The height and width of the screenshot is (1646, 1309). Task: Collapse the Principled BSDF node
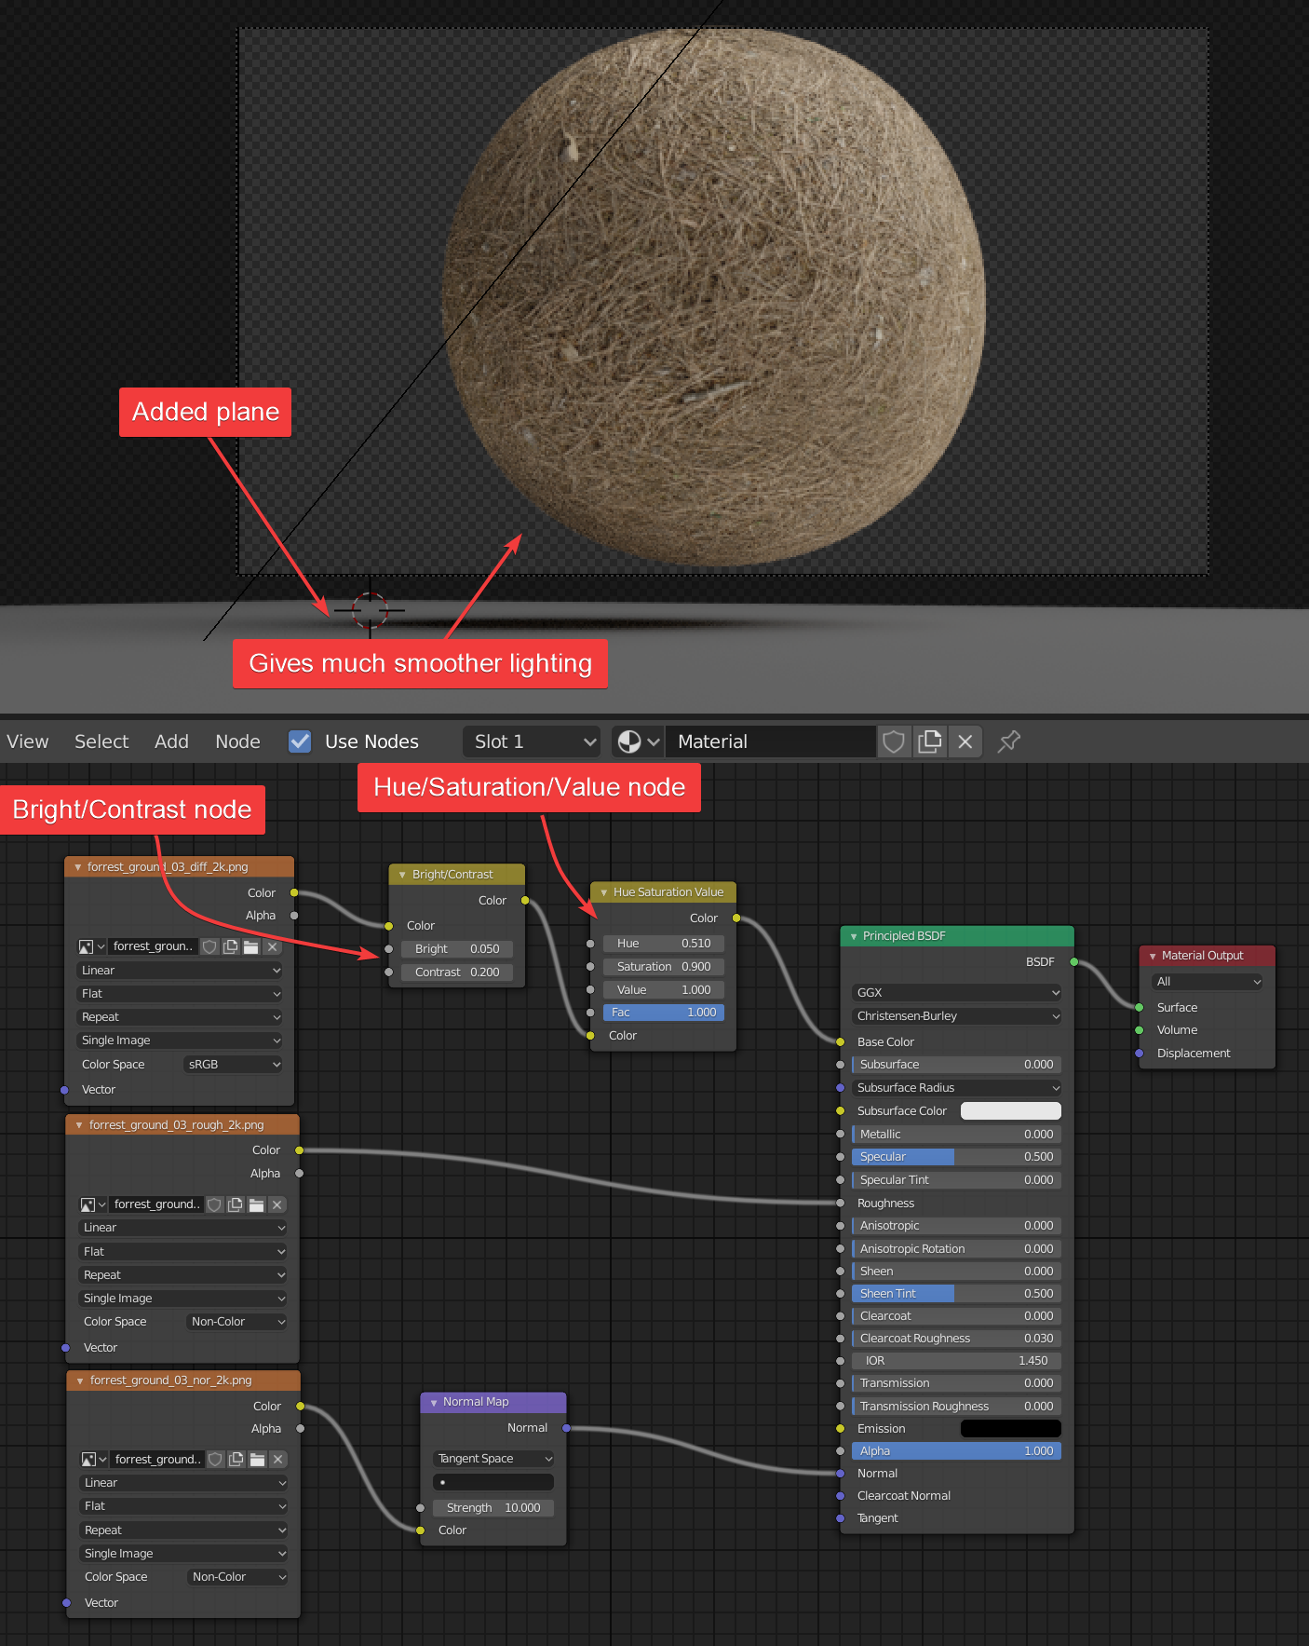pyautogui.click(x=854, y=936)
